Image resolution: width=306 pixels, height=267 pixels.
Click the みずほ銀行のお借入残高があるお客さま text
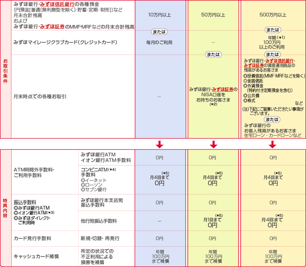coord(270,128)
